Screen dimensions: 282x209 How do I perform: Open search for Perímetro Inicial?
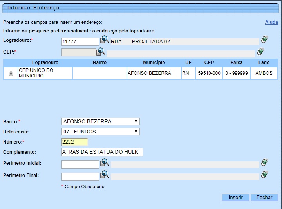(105, 162)
